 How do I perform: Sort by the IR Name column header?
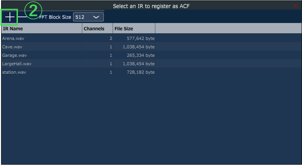pyautogui.click(x=41, y=29)
